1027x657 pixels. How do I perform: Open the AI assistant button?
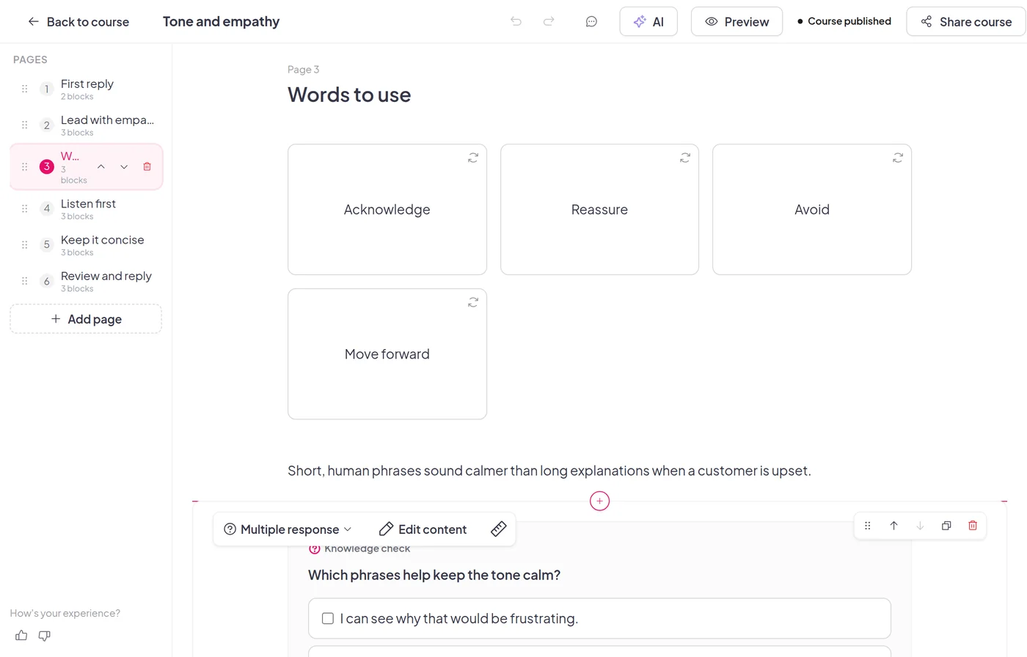648,22
